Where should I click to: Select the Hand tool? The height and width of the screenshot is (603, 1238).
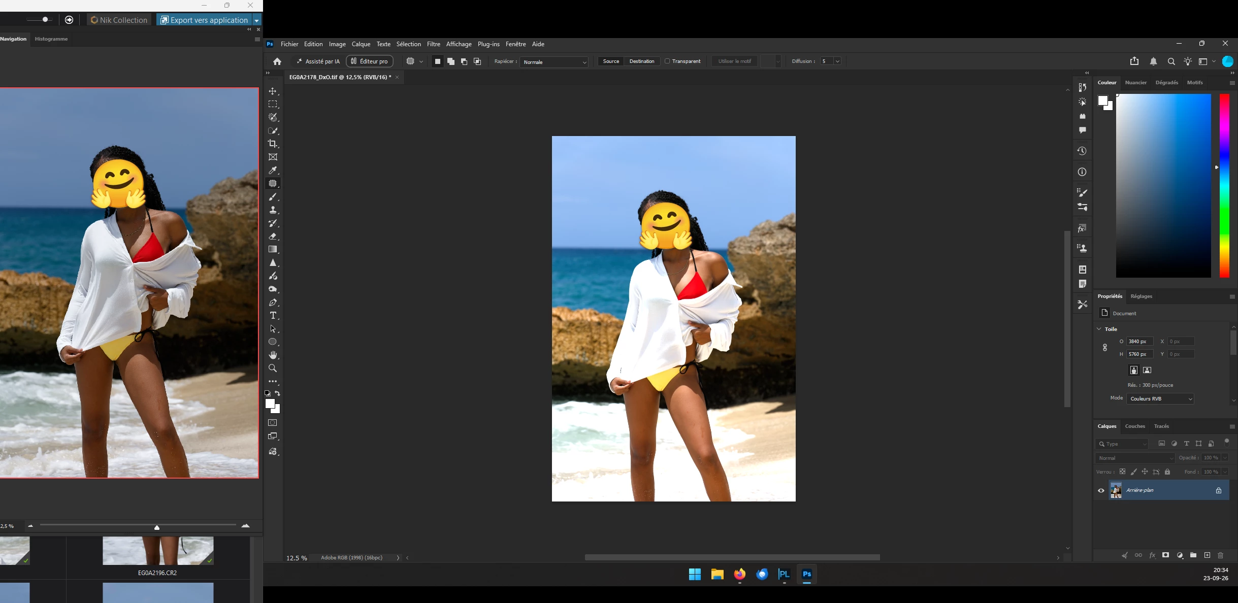[273, 355]
